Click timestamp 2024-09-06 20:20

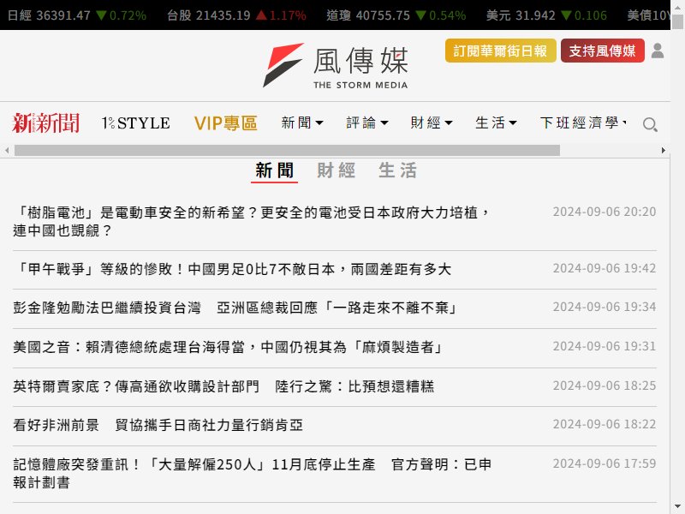[605, 212]
